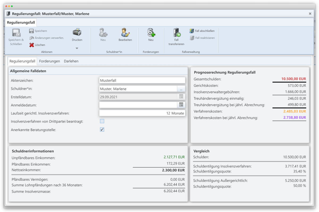The image size is (319, 212).
Task: Click the Fall reaktivieren icon
Action: tap(192, 38)
